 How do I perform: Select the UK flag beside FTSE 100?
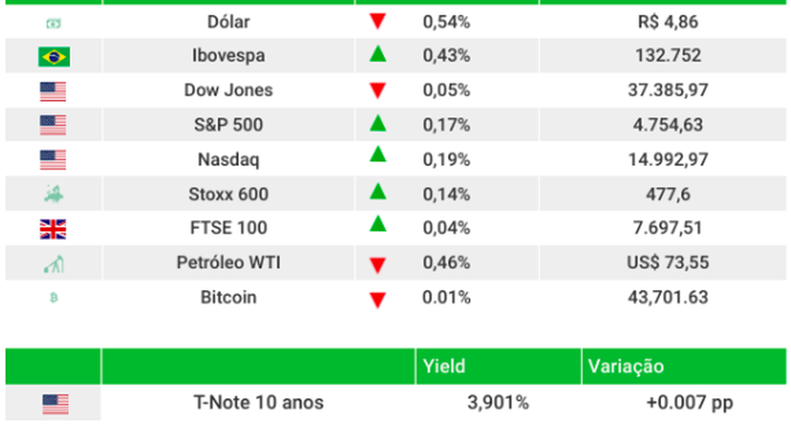point(53,229)
